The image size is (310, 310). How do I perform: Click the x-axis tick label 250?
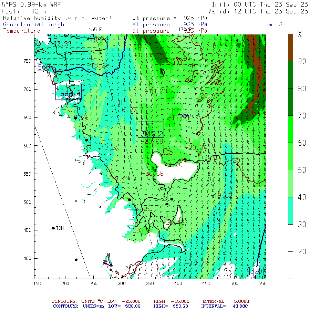[x=93, y=283]
